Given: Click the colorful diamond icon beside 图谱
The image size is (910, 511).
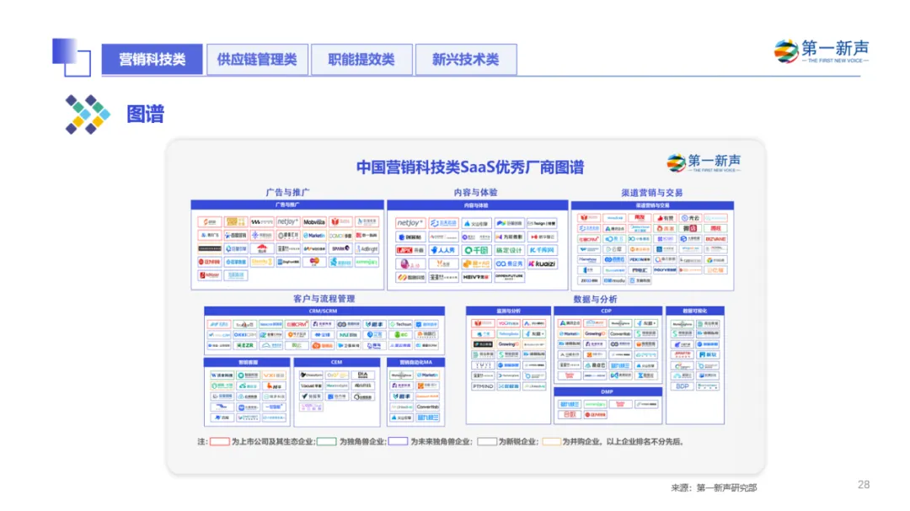Looking at the screenshot, I should point(88,114).
